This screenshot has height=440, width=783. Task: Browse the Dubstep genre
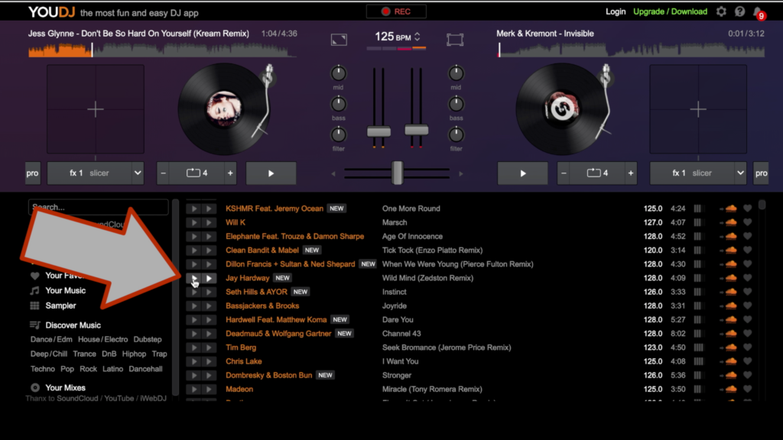[x=148, y=339]
